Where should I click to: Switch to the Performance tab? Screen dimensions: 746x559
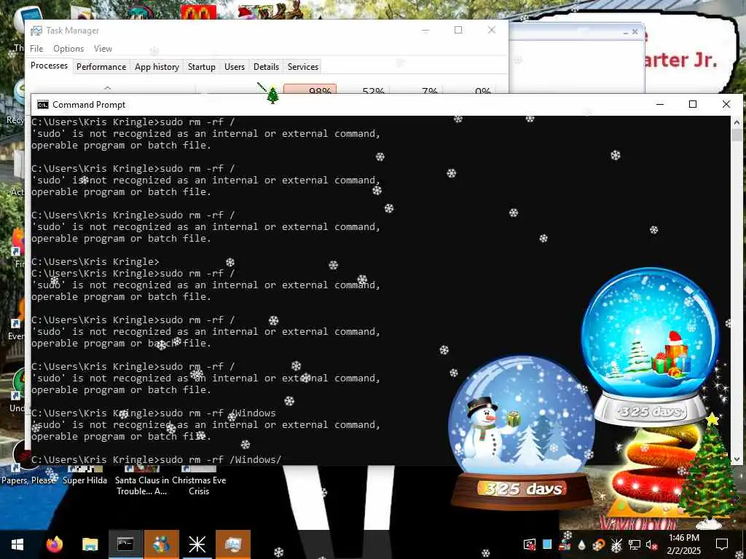pos(101,66)
